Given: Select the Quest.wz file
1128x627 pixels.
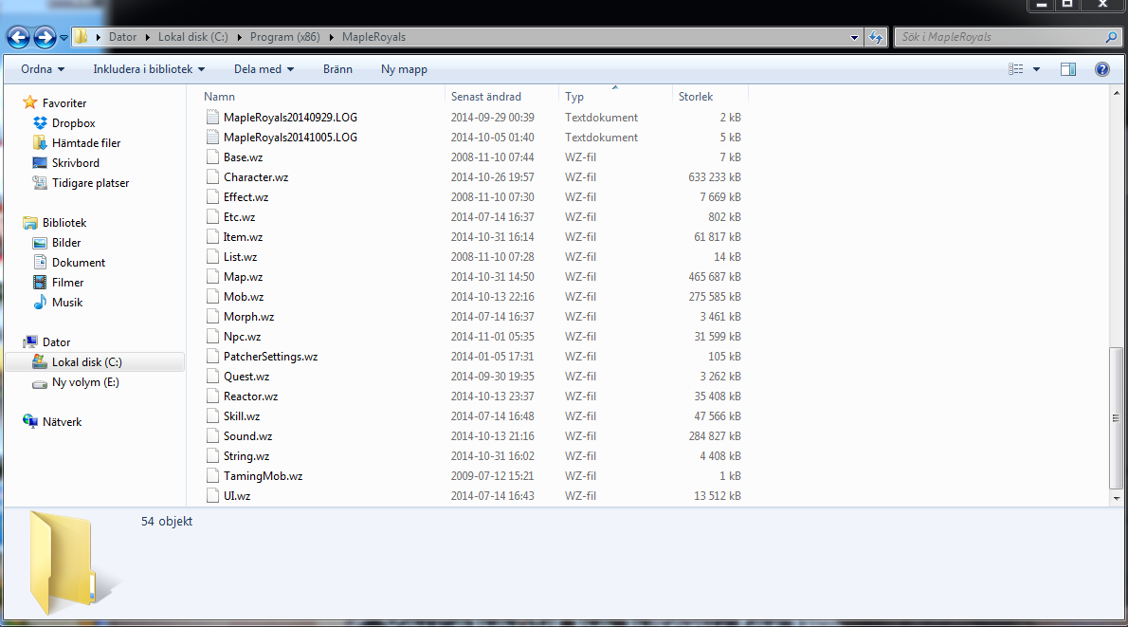Looking at the screenshot, I should 246,377.
